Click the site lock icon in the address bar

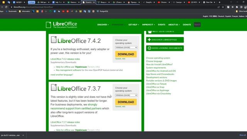(11, 7)
